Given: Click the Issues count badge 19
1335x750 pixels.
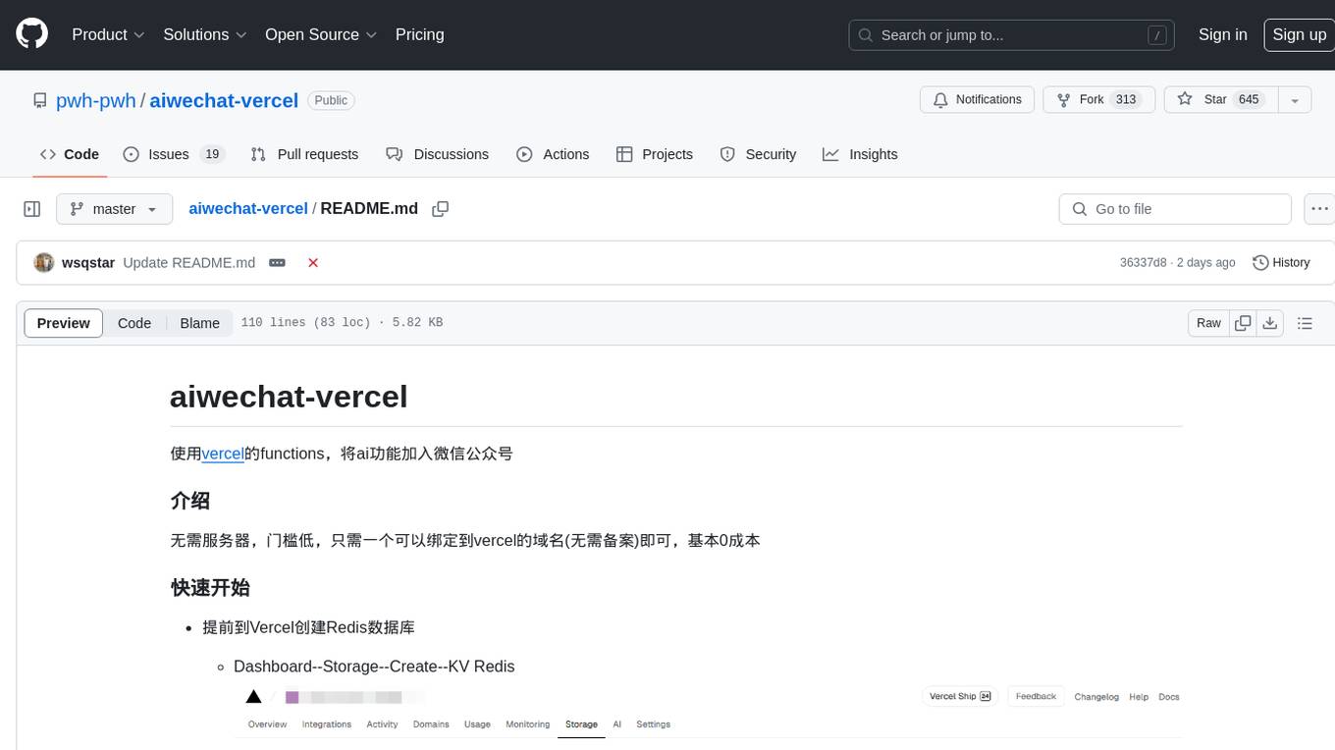Looking at the screenshot, I should (x=211, y=154).
